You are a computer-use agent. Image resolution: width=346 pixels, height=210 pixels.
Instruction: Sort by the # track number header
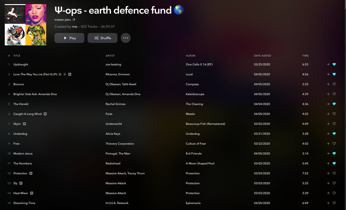pyautogui.click(x=9, y=56)
